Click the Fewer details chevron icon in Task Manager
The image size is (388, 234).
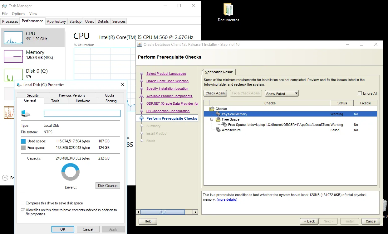[x=5, y=178]
